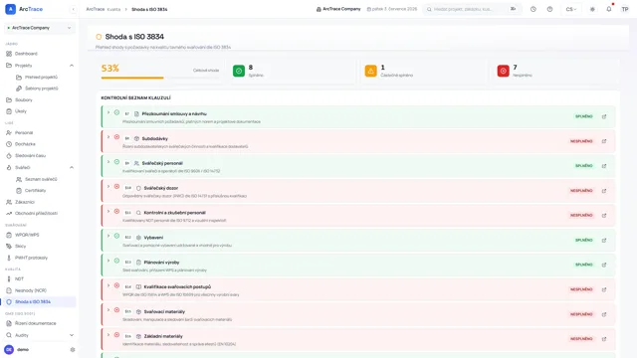This screenshot has width=637, height=358.
Task: Open the ArcTrace Company workspace dropdown
Action: (40, 28)
